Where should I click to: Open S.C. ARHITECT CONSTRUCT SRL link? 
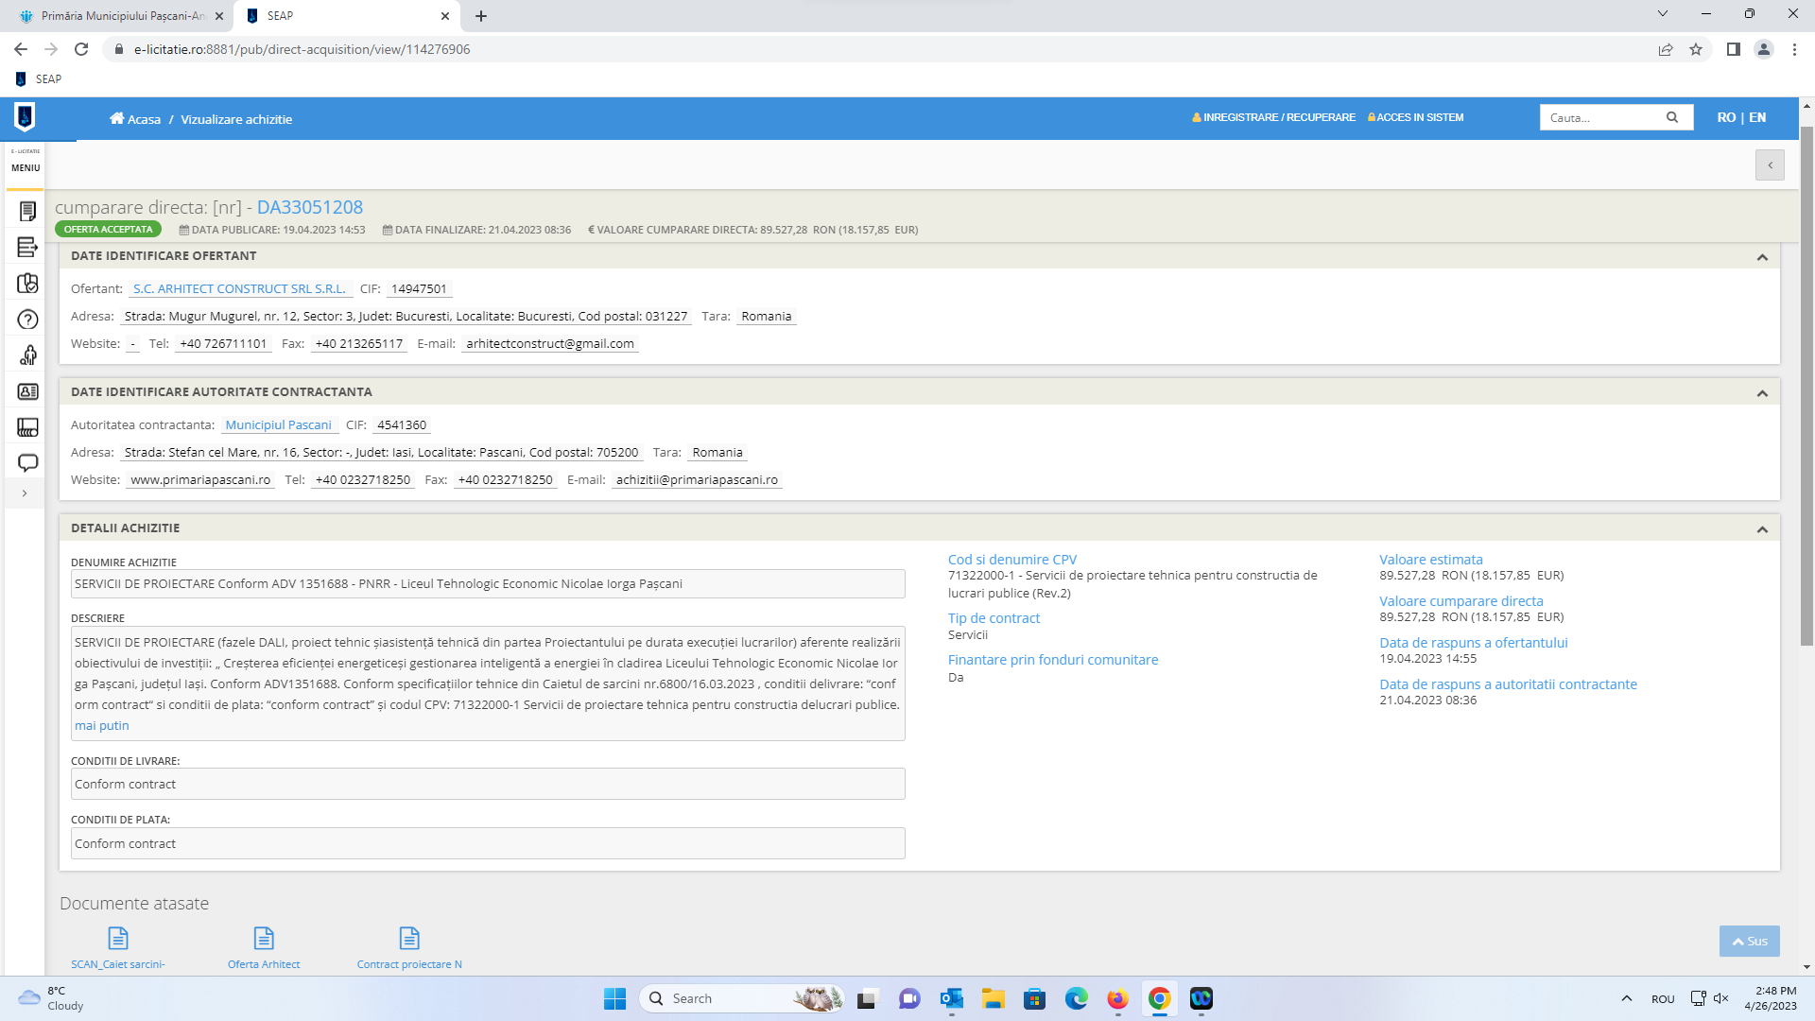click(x=239, y=289)
